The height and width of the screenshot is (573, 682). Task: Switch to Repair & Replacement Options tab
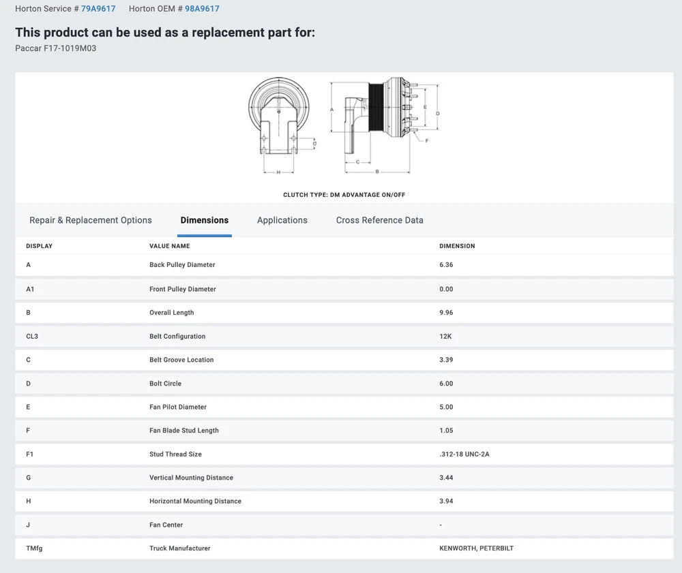pyautogui.click(x=91, y=220)
